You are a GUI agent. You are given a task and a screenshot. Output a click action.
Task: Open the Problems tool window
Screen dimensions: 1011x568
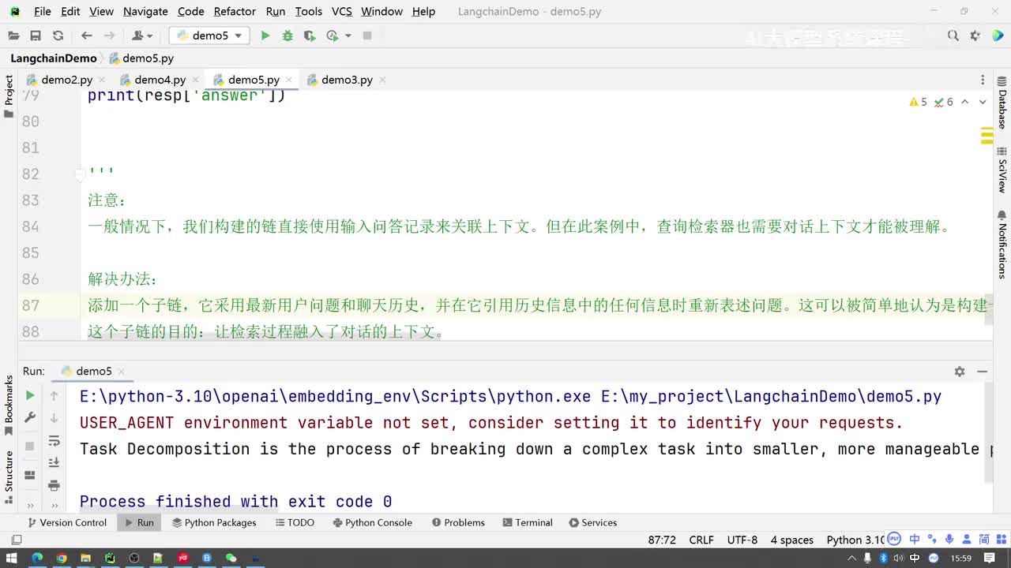[x=458, y=522]
